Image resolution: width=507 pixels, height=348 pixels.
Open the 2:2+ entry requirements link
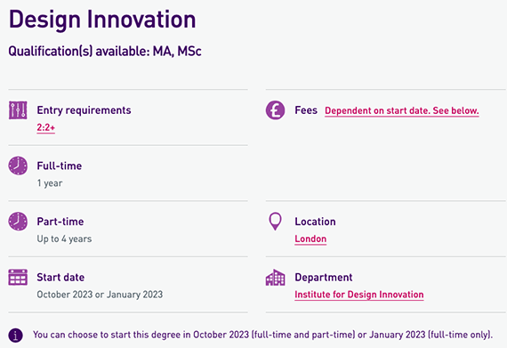click(46, 128)
